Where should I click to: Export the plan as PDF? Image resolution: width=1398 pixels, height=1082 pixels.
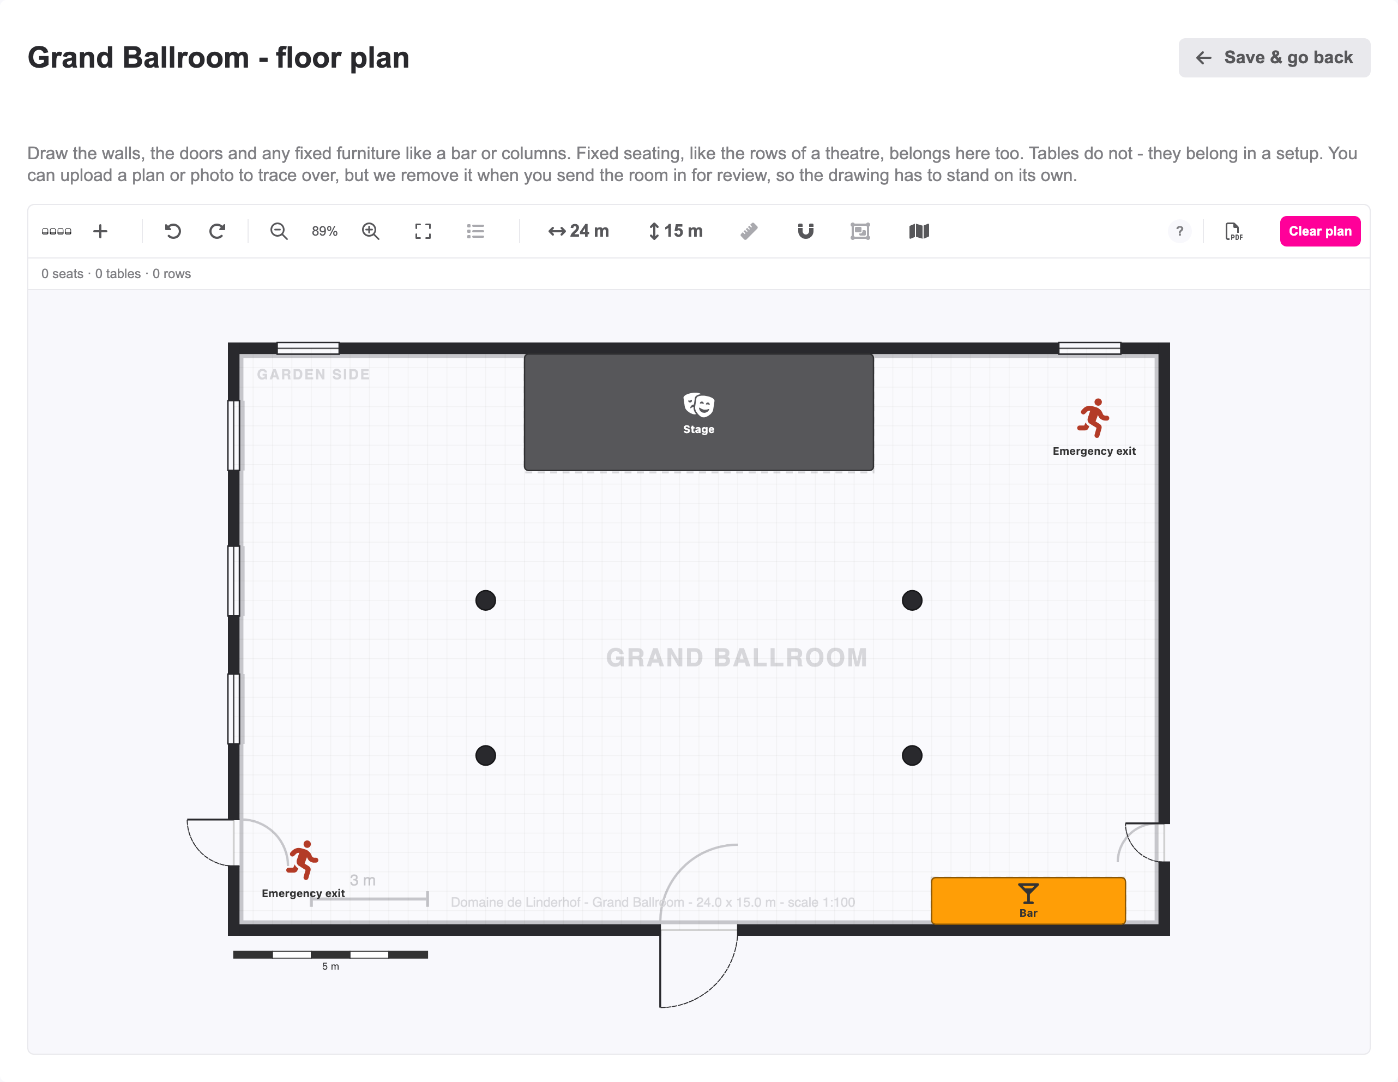pyautogui.click(x=1233, y=231)
